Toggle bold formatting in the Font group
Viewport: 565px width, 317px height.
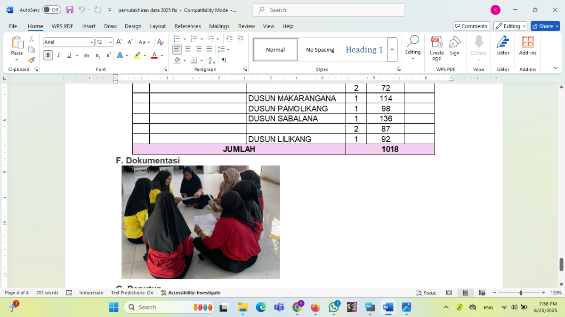[48, 55]
